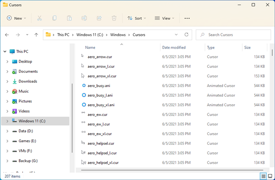Click the Copy icon in toolbar
The image size is (275, 180).
pyautogui.click(x=54, y=18)
